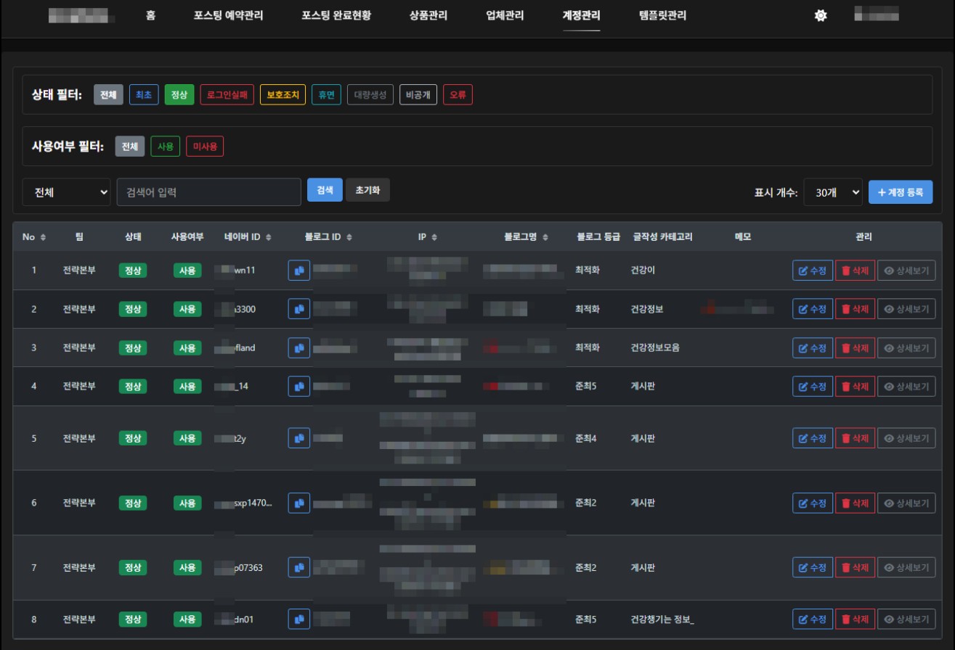Image resolution: width=955 pixels, height=650 pixels.
Task: Copy the blog ID in row 1
Action: point(298,271)
